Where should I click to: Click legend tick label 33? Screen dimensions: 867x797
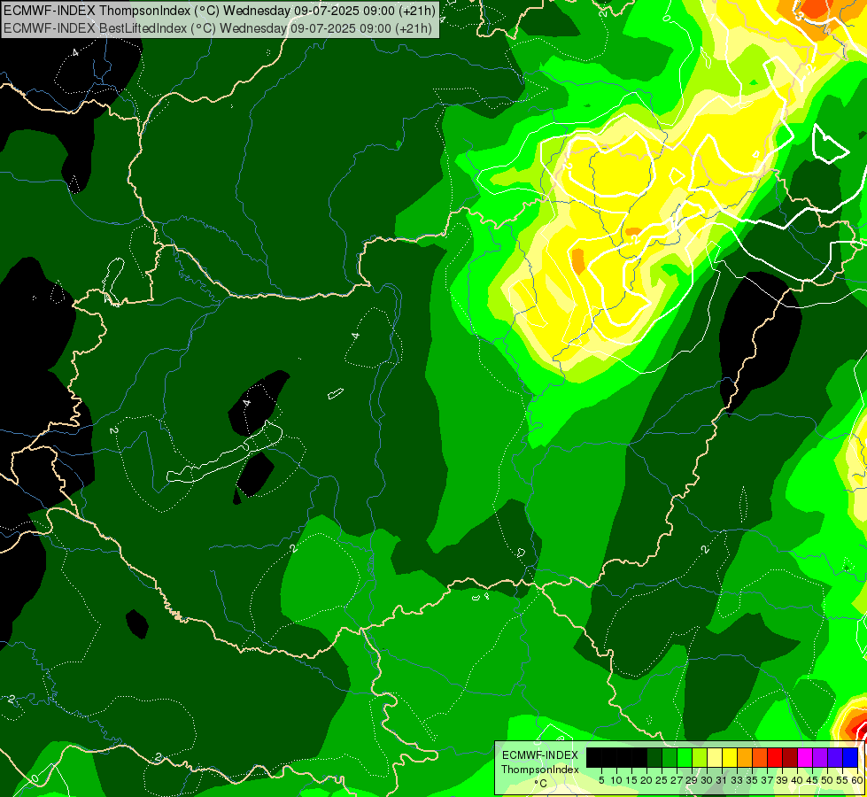coord(737,780)
